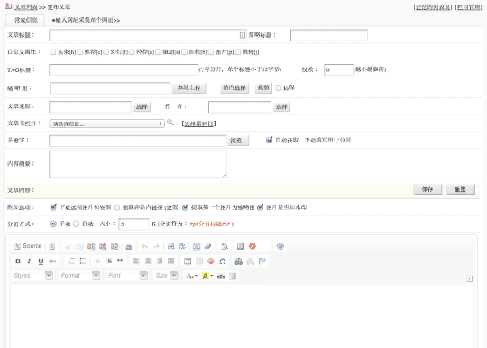This screenshot has height=348, width=487.
Task: Select the 自动 pagination radio button
Action: [x=76, y=224]
